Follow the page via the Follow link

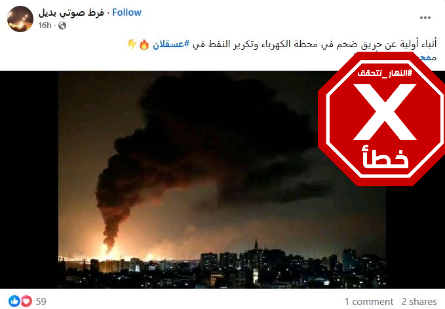(x=126, y=12)
